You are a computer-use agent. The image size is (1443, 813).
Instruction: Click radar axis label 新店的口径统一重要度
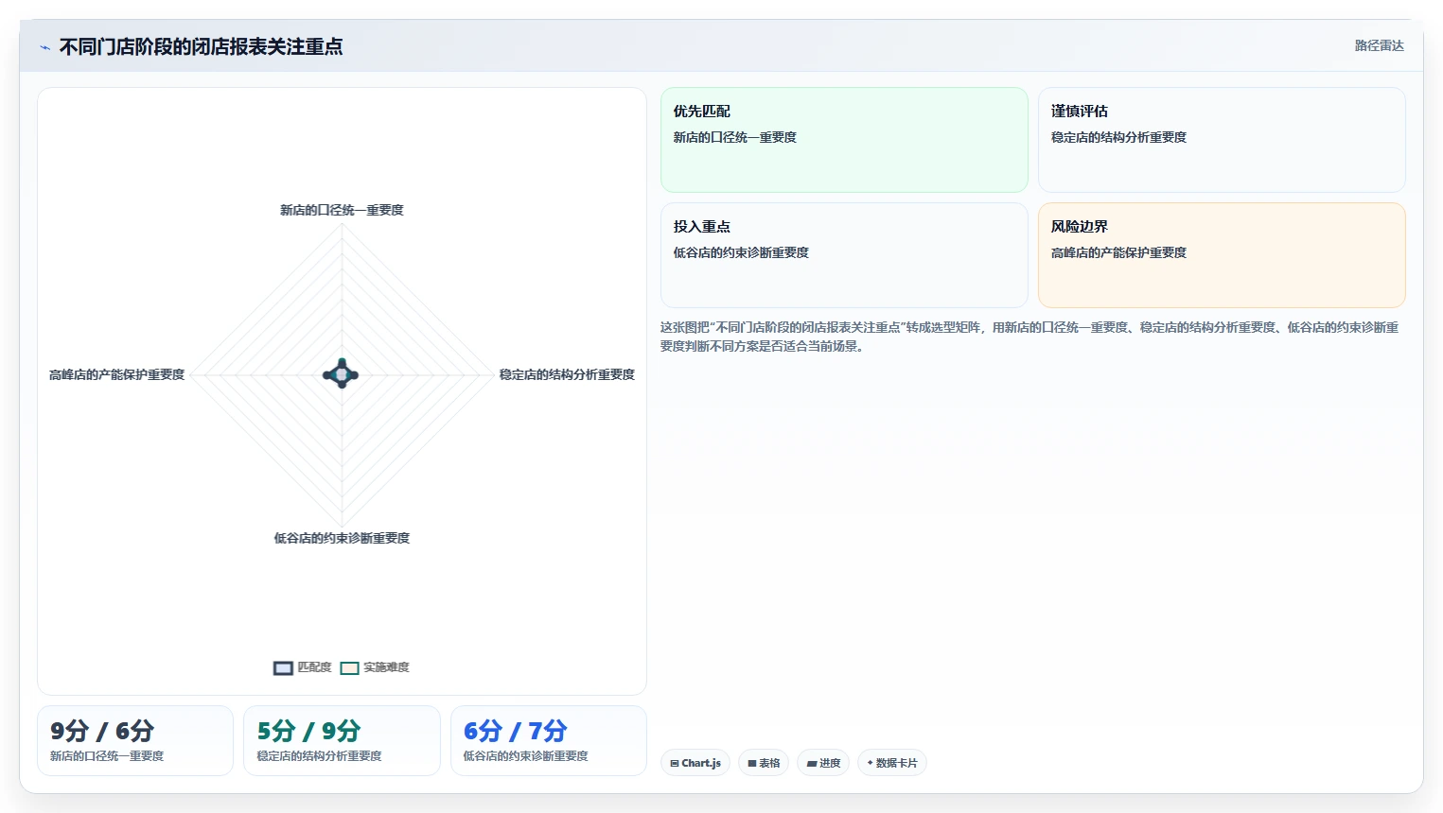[x=342, y=210]
